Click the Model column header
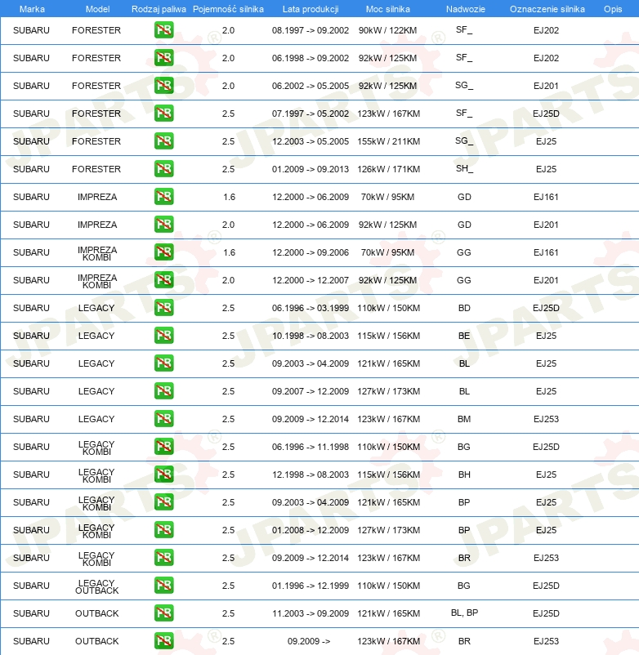The width and height of the screenshot is (639, 655). point(97,9)
